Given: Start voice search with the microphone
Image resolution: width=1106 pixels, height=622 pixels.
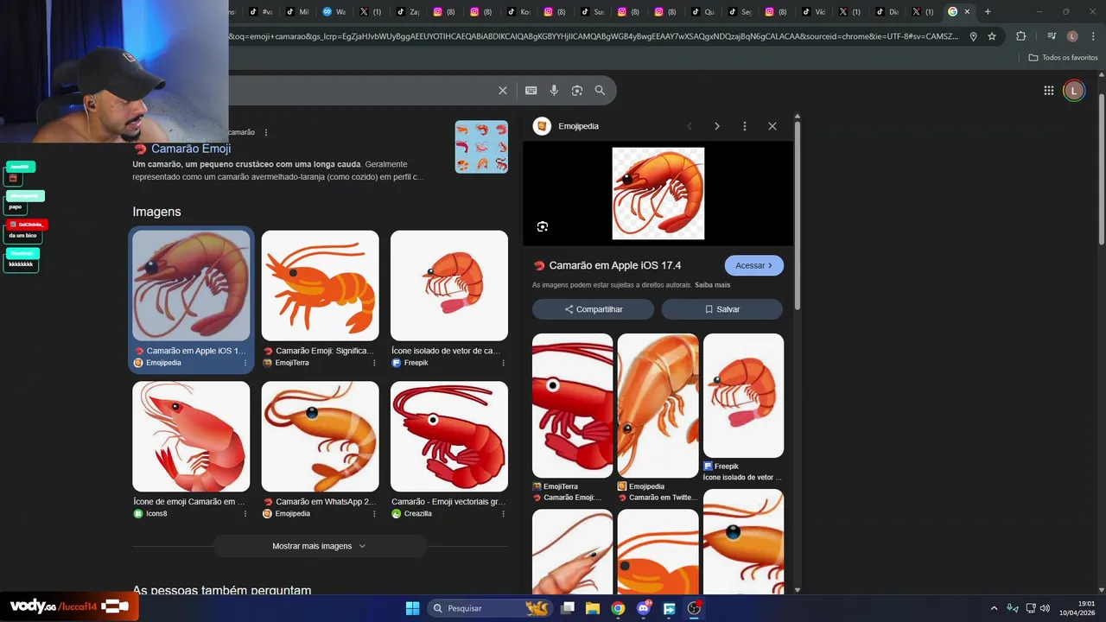Looking at the screenshot, I should click(x=554, y=91).
